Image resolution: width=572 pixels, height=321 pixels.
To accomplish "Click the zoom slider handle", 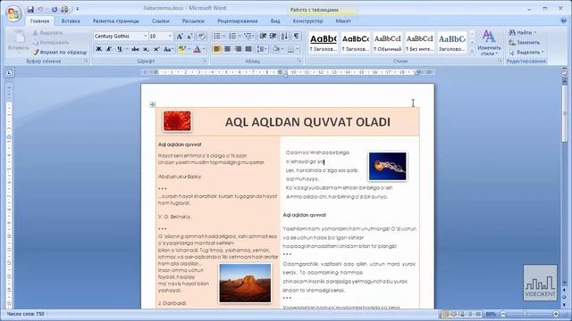I will coord(525,314).
